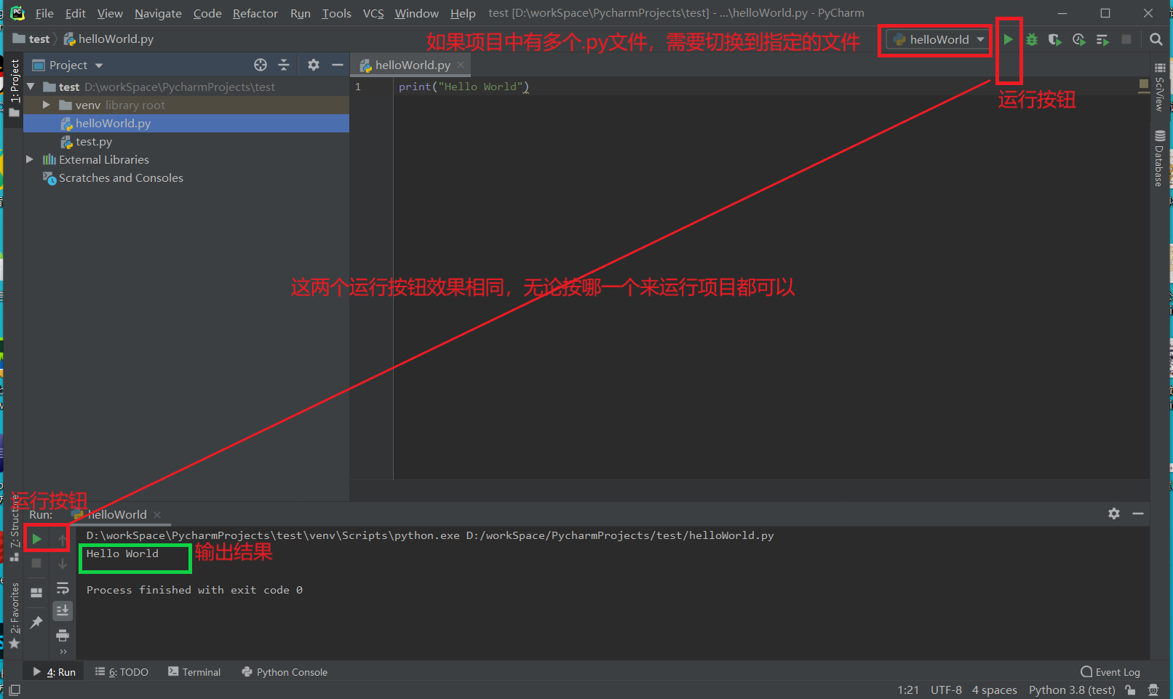Click the 1:21 cursor position indicator
Image resolution: width=1173 pixels, height=699 pixels.
pos(907,690)
